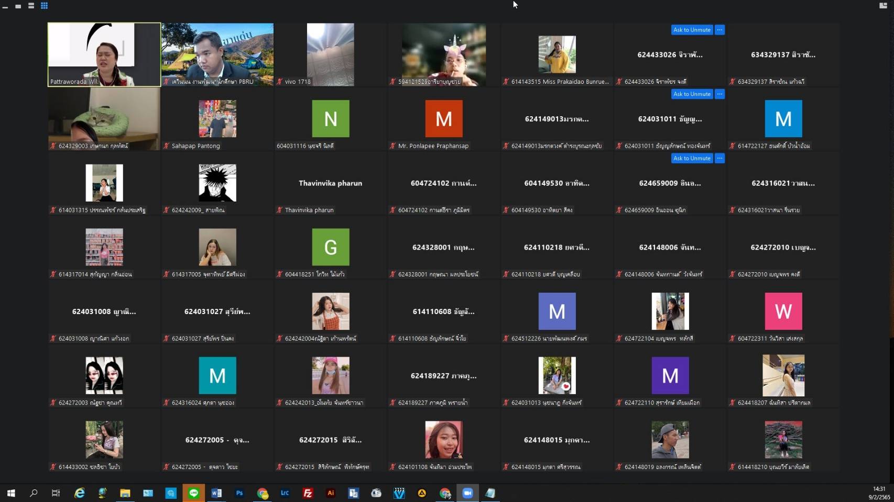Ask participant 624659009 to unmute

coord(692,158)
